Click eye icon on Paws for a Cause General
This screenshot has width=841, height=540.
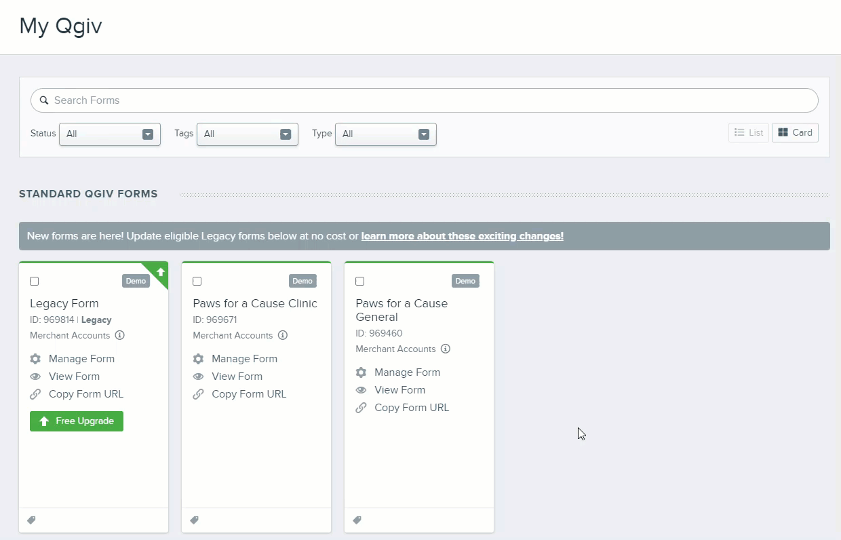point(361,390)
